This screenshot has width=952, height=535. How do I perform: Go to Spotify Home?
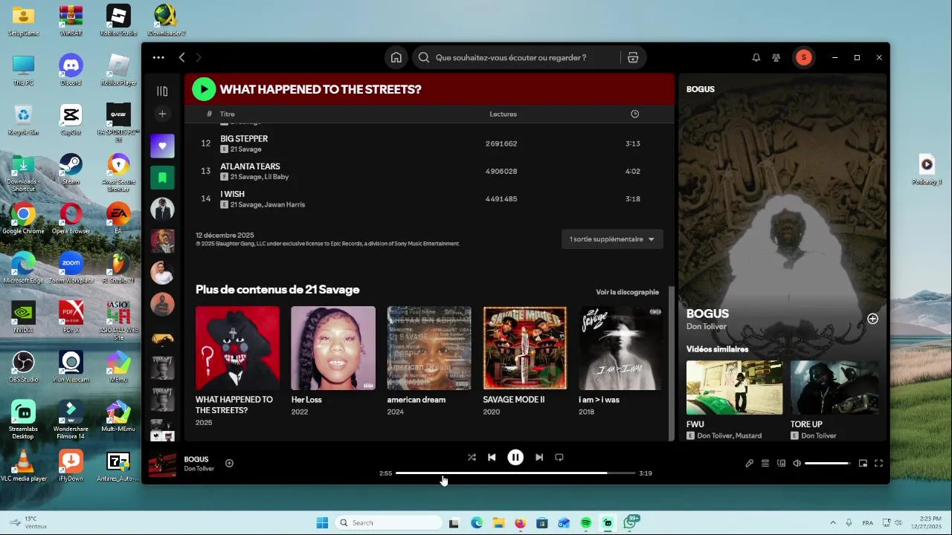click(x=396, y=57)
